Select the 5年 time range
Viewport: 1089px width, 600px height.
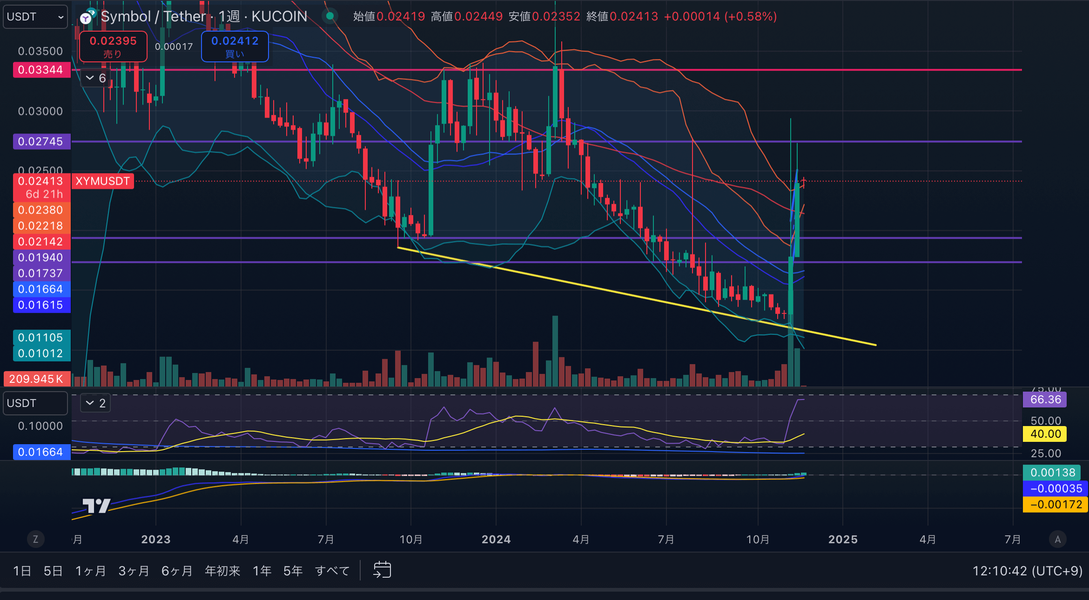tap(293, 571)
